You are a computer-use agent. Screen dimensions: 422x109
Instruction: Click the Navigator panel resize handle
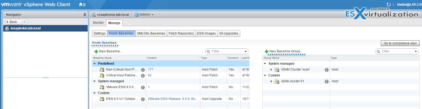pyautogui.click(x=45, y=77)
